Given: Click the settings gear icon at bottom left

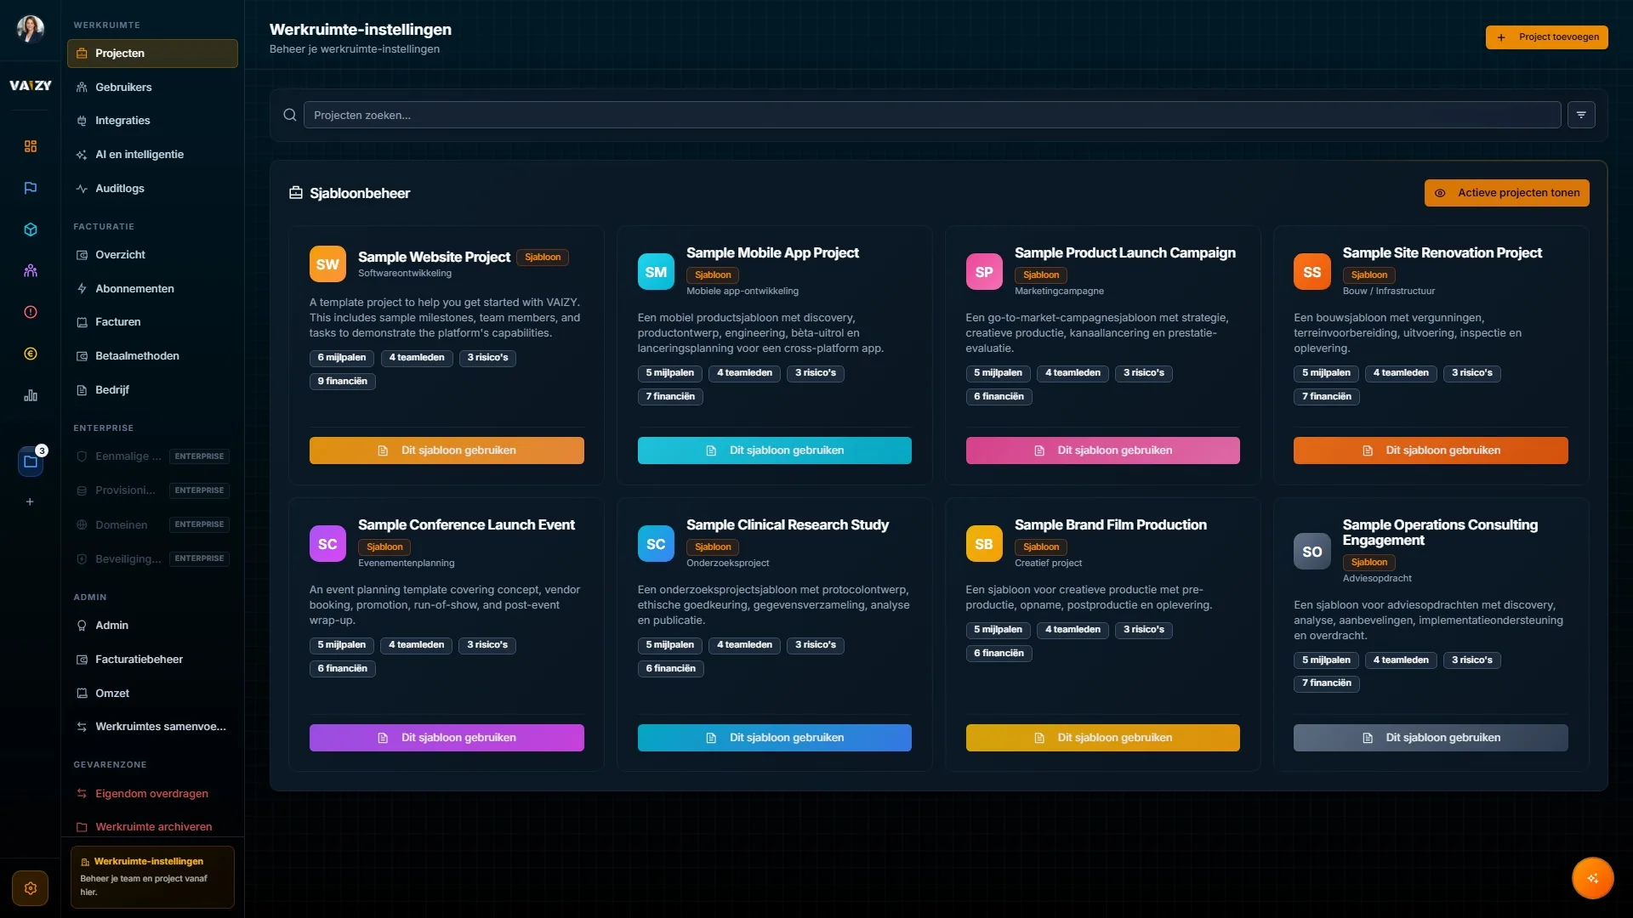Looking at the screenshot, I should tap(31, 888).
